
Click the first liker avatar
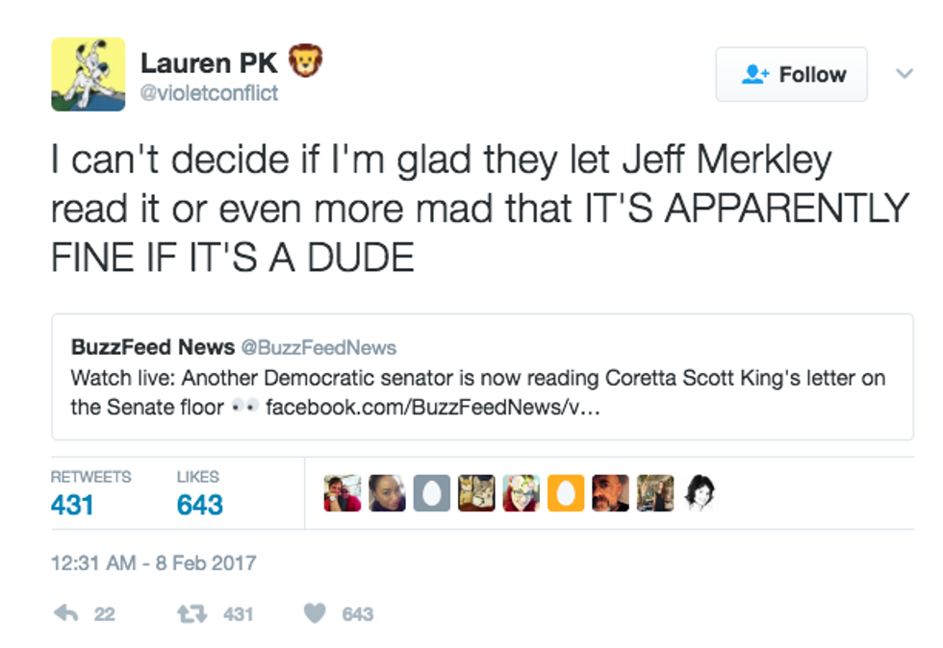[342, 493]
